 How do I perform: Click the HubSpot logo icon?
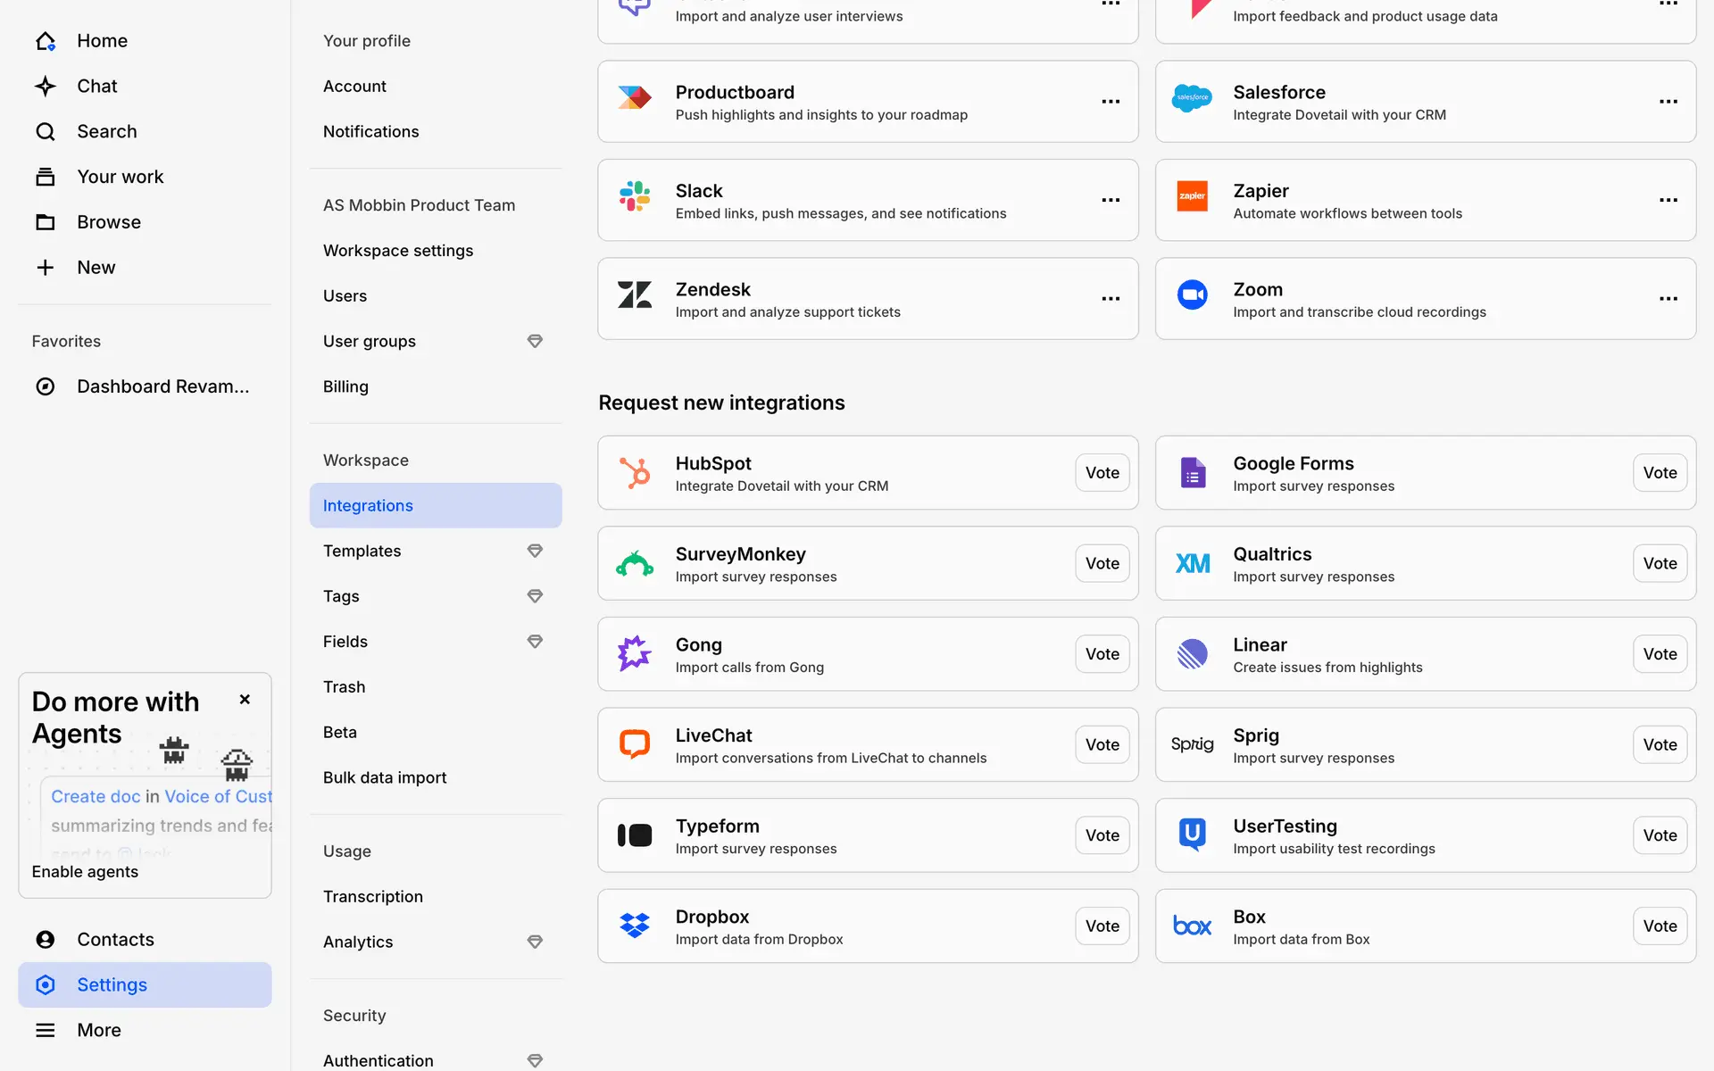(x=635, y=473)
